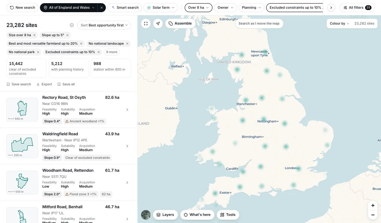Click the 62 ha tag on Woodham Road
Screen dimensions: 381x223
tap(106, 194)
